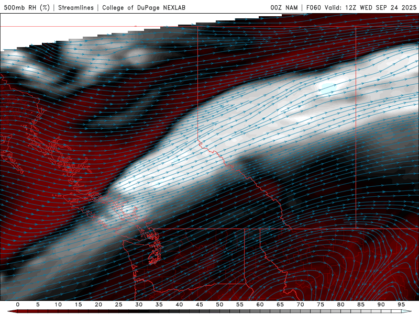
Task: Click 'Valid: 12Z WED SEP 24 2025' text
Action: coord(370,7)
